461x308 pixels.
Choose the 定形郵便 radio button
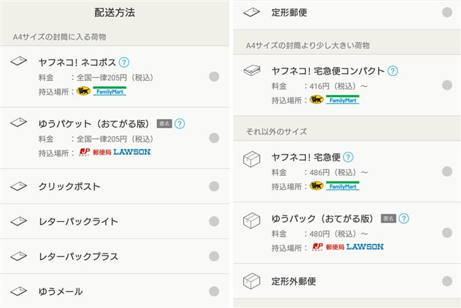(x=447, y=12)
